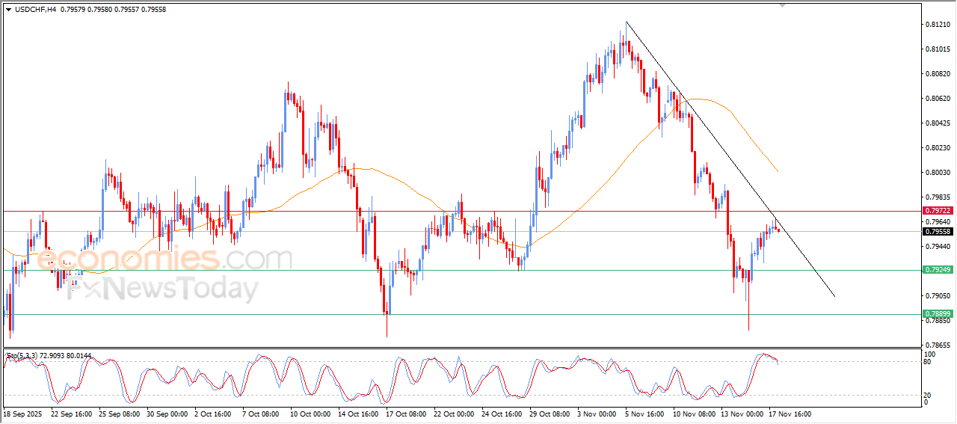Click the 10 Nov 08:00 time label
The width and height of the screenshot is (957, 424).
point(693,414)
